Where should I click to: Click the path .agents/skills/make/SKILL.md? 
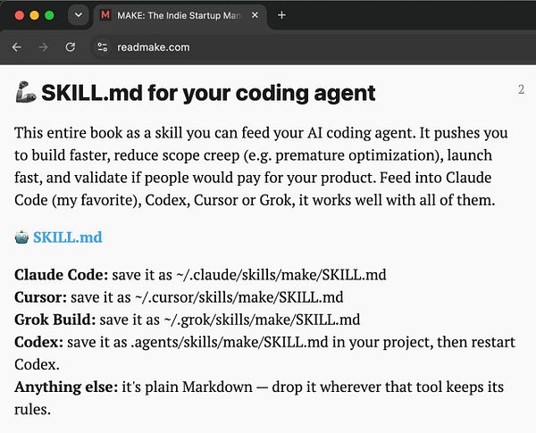(x=230, y=343)
